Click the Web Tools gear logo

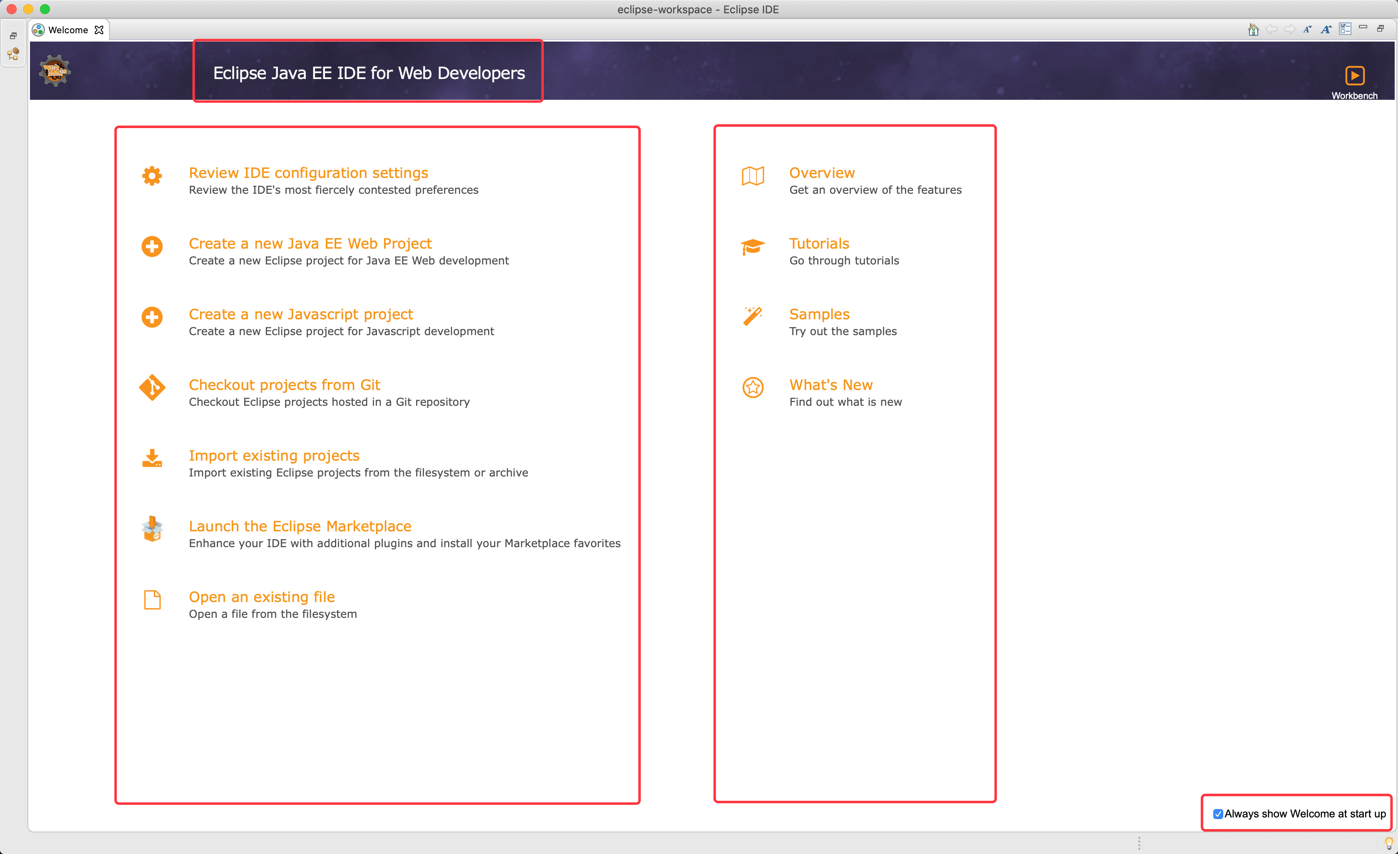(x=55, y=71)
